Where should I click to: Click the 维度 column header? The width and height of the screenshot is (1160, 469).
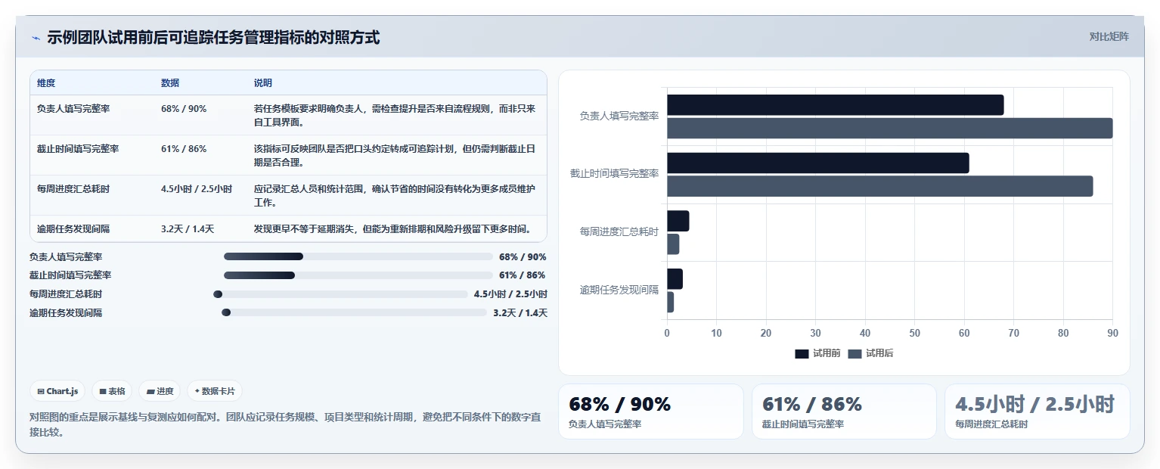click(46, 83)
